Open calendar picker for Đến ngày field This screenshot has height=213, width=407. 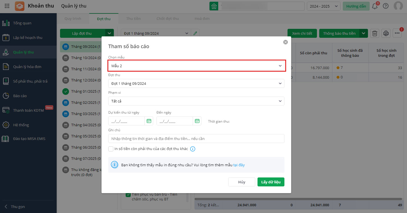(197, 121)
